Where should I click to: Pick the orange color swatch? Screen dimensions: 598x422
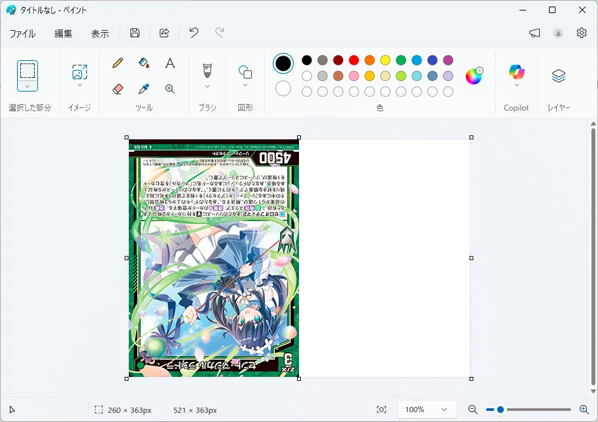(x=370, y=60)
